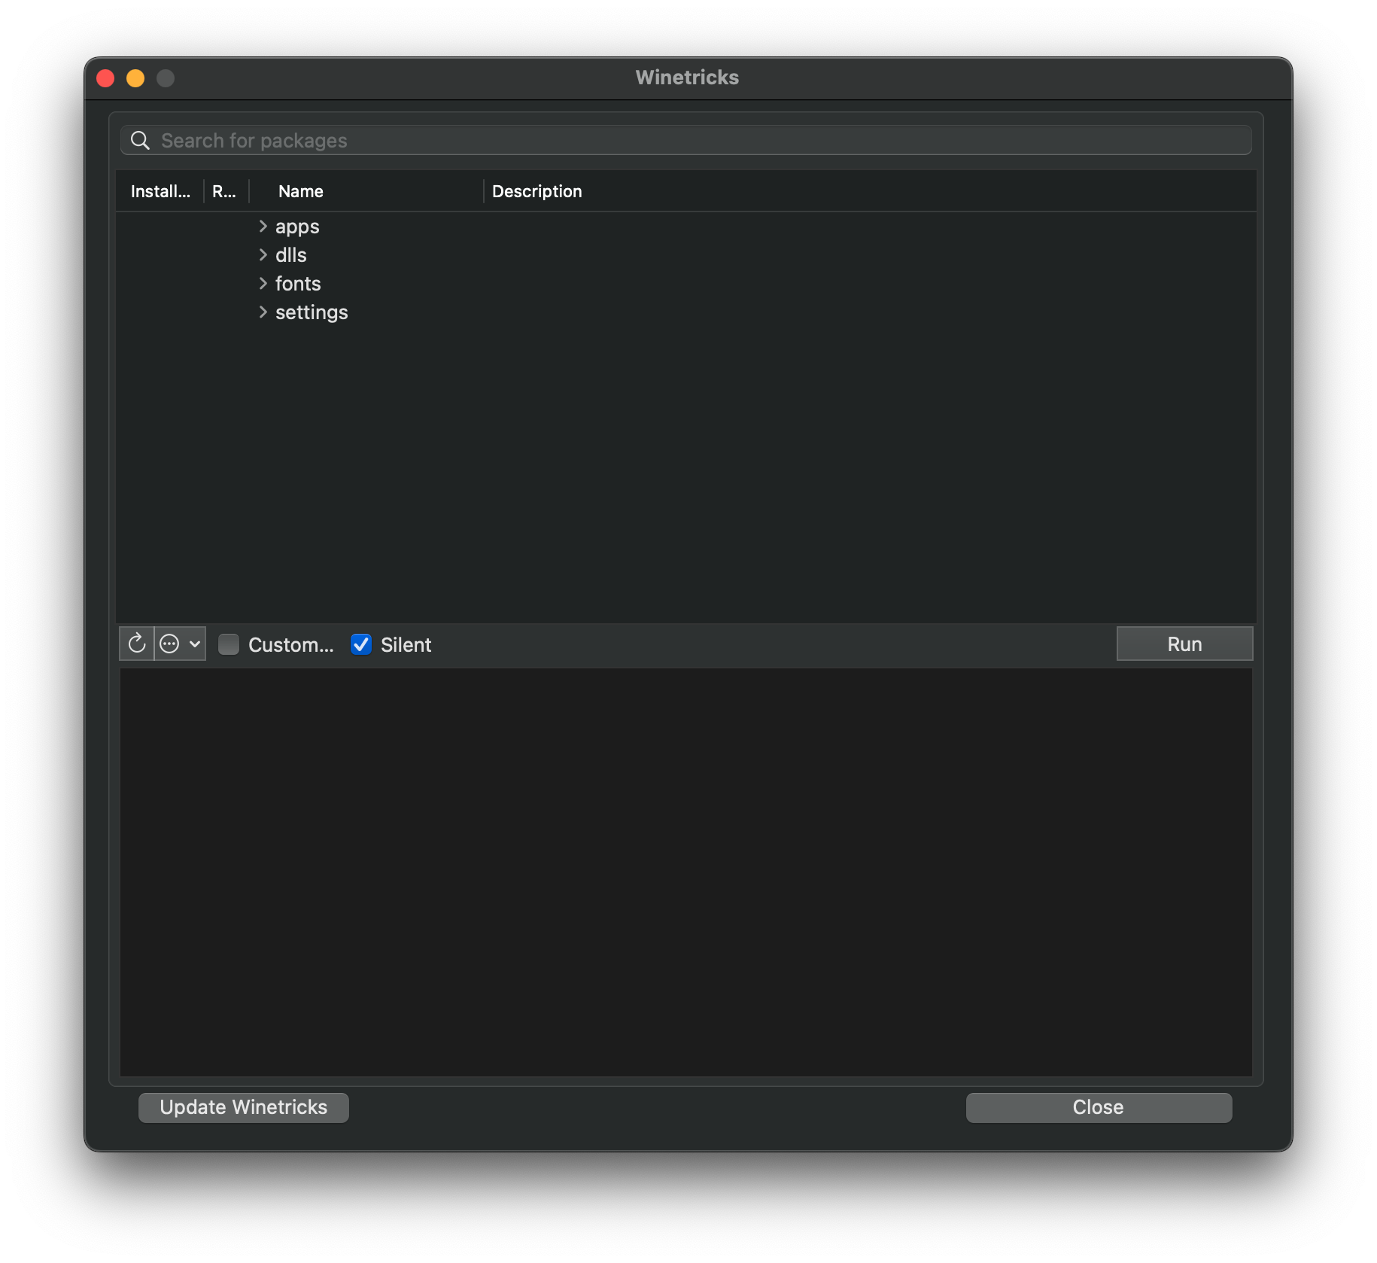Image resolution: width=1377 pixels, height=1263 pixels.
Task: Click the Close button at bottom
Action: click(1098, 1107)
